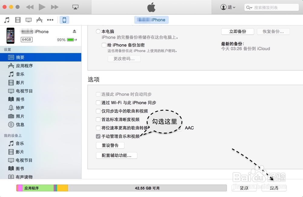Viewport: 303px width, 197px height.
Task: Click pink storage bar segment
Action: pos(19,188)
